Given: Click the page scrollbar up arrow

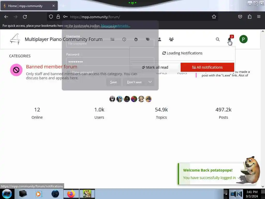Looking at the screenshot, I should tap(263, 31).
